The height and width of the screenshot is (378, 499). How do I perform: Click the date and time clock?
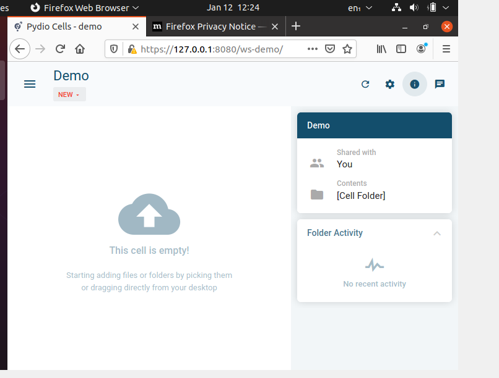coord(233,7)
